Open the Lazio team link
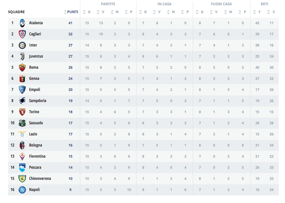The image size is (285, 203). tap(33, 134)
